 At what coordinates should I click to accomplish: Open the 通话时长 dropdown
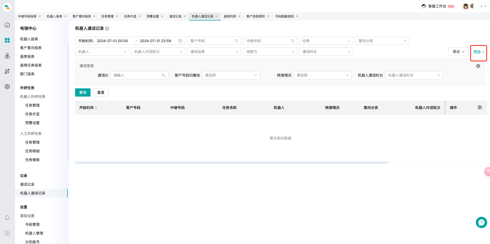coord(326,52)
